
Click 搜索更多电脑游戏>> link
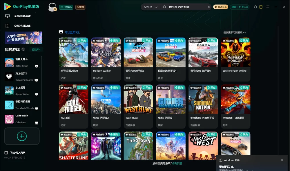235,32
